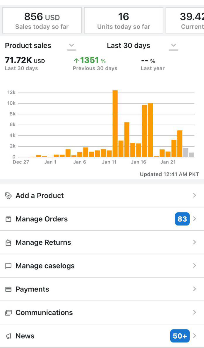The width and height of the screenshot is (204, 348).
Task: Tap the Add a Product tag icon
Action: [8, 196]
